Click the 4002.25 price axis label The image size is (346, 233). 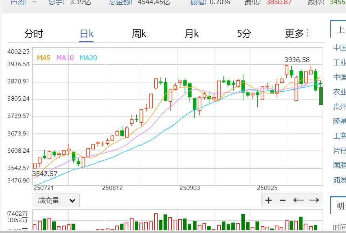tap(18, 52)
